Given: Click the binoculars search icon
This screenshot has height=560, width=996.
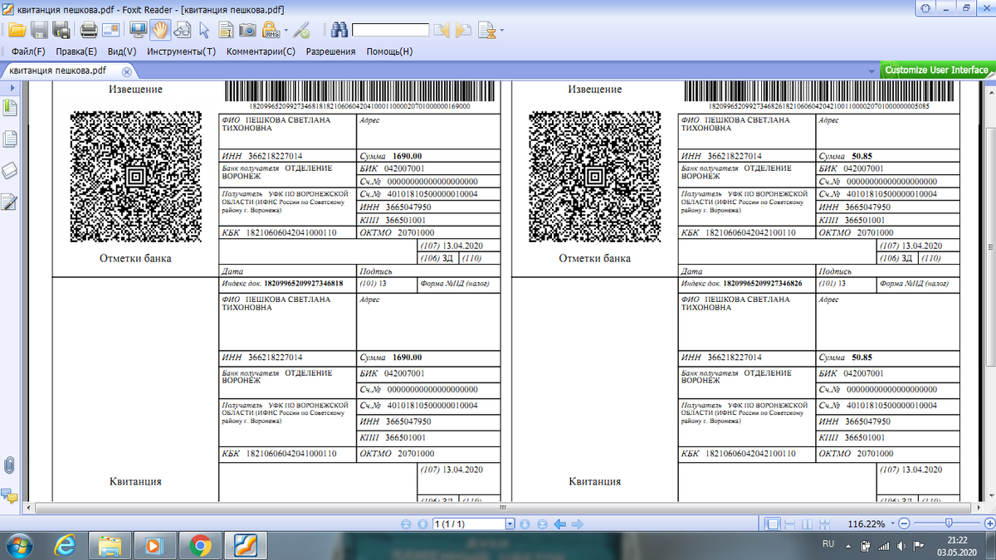Looking at the screenshot, I should [339, 31].
